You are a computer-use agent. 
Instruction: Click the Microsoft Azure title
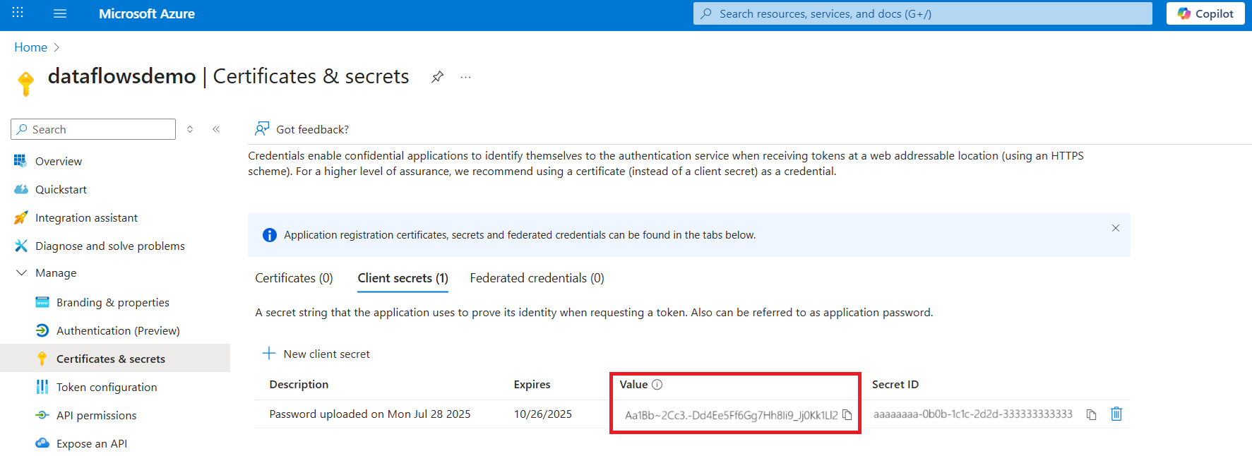click(147, 13)
